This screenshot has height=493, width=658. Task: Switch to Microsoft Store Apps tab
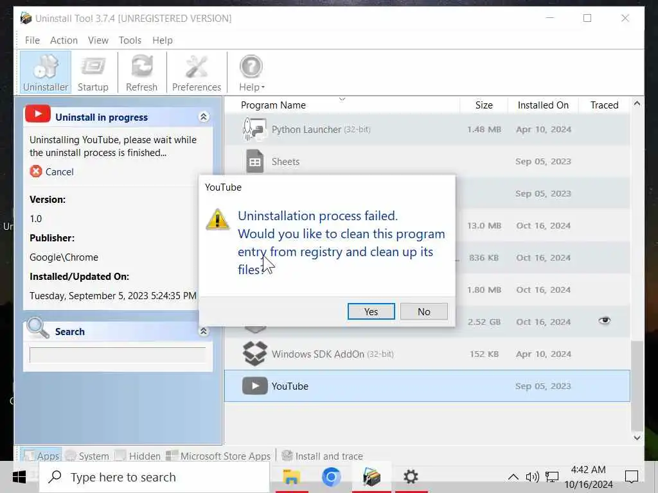218,456
